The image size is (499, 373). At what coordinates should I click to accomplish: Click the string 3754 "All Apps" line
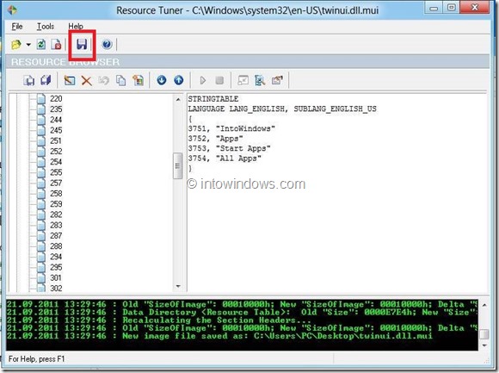(225, 159)
